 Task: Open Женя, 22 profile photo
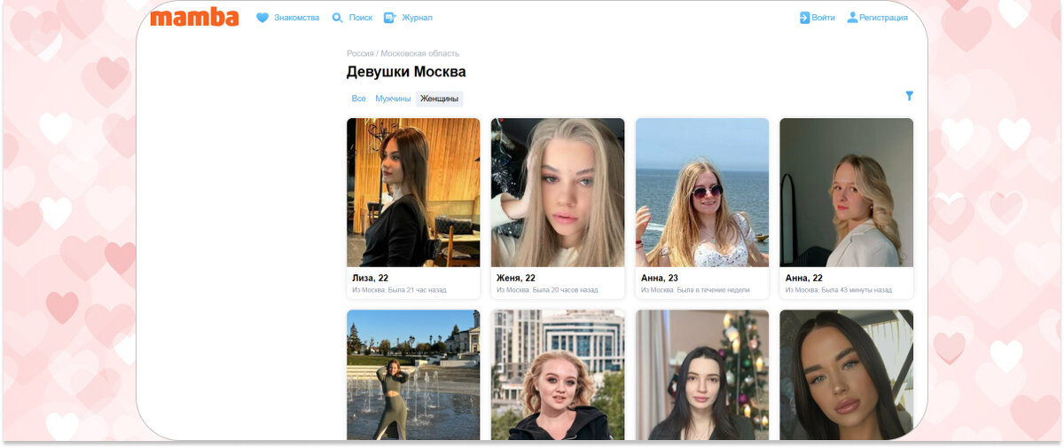point(558,193)
